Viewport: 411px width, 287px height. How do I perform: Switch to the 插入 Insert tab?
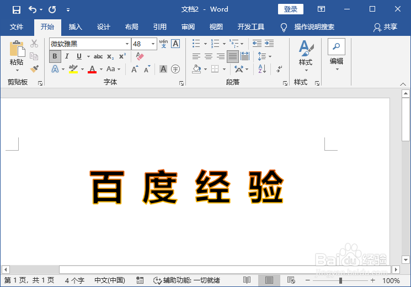click(x=76, y=27)
